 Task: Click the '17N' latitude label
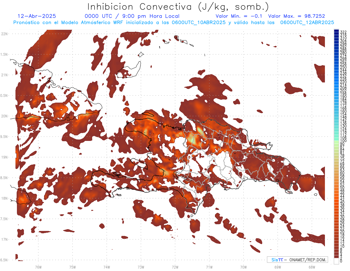tap(4, 239)
